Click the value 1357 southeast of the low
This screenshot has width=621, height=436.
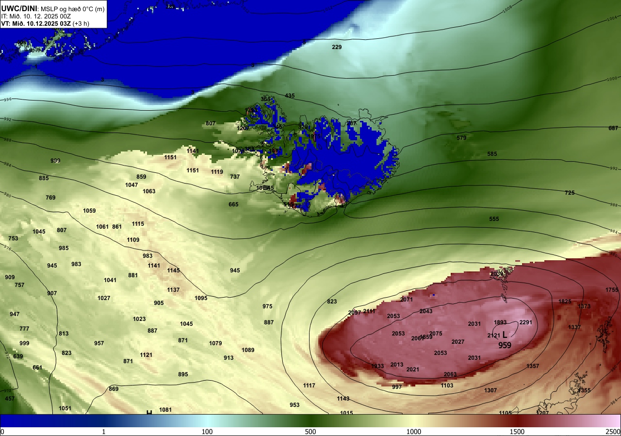click(x=533, y=366)
